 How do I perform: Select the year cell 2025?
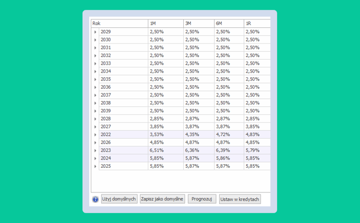(x=124, y=166)
